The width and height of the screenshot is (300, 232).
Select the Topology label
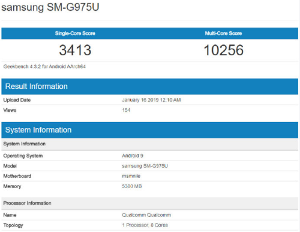coord(13,225)
